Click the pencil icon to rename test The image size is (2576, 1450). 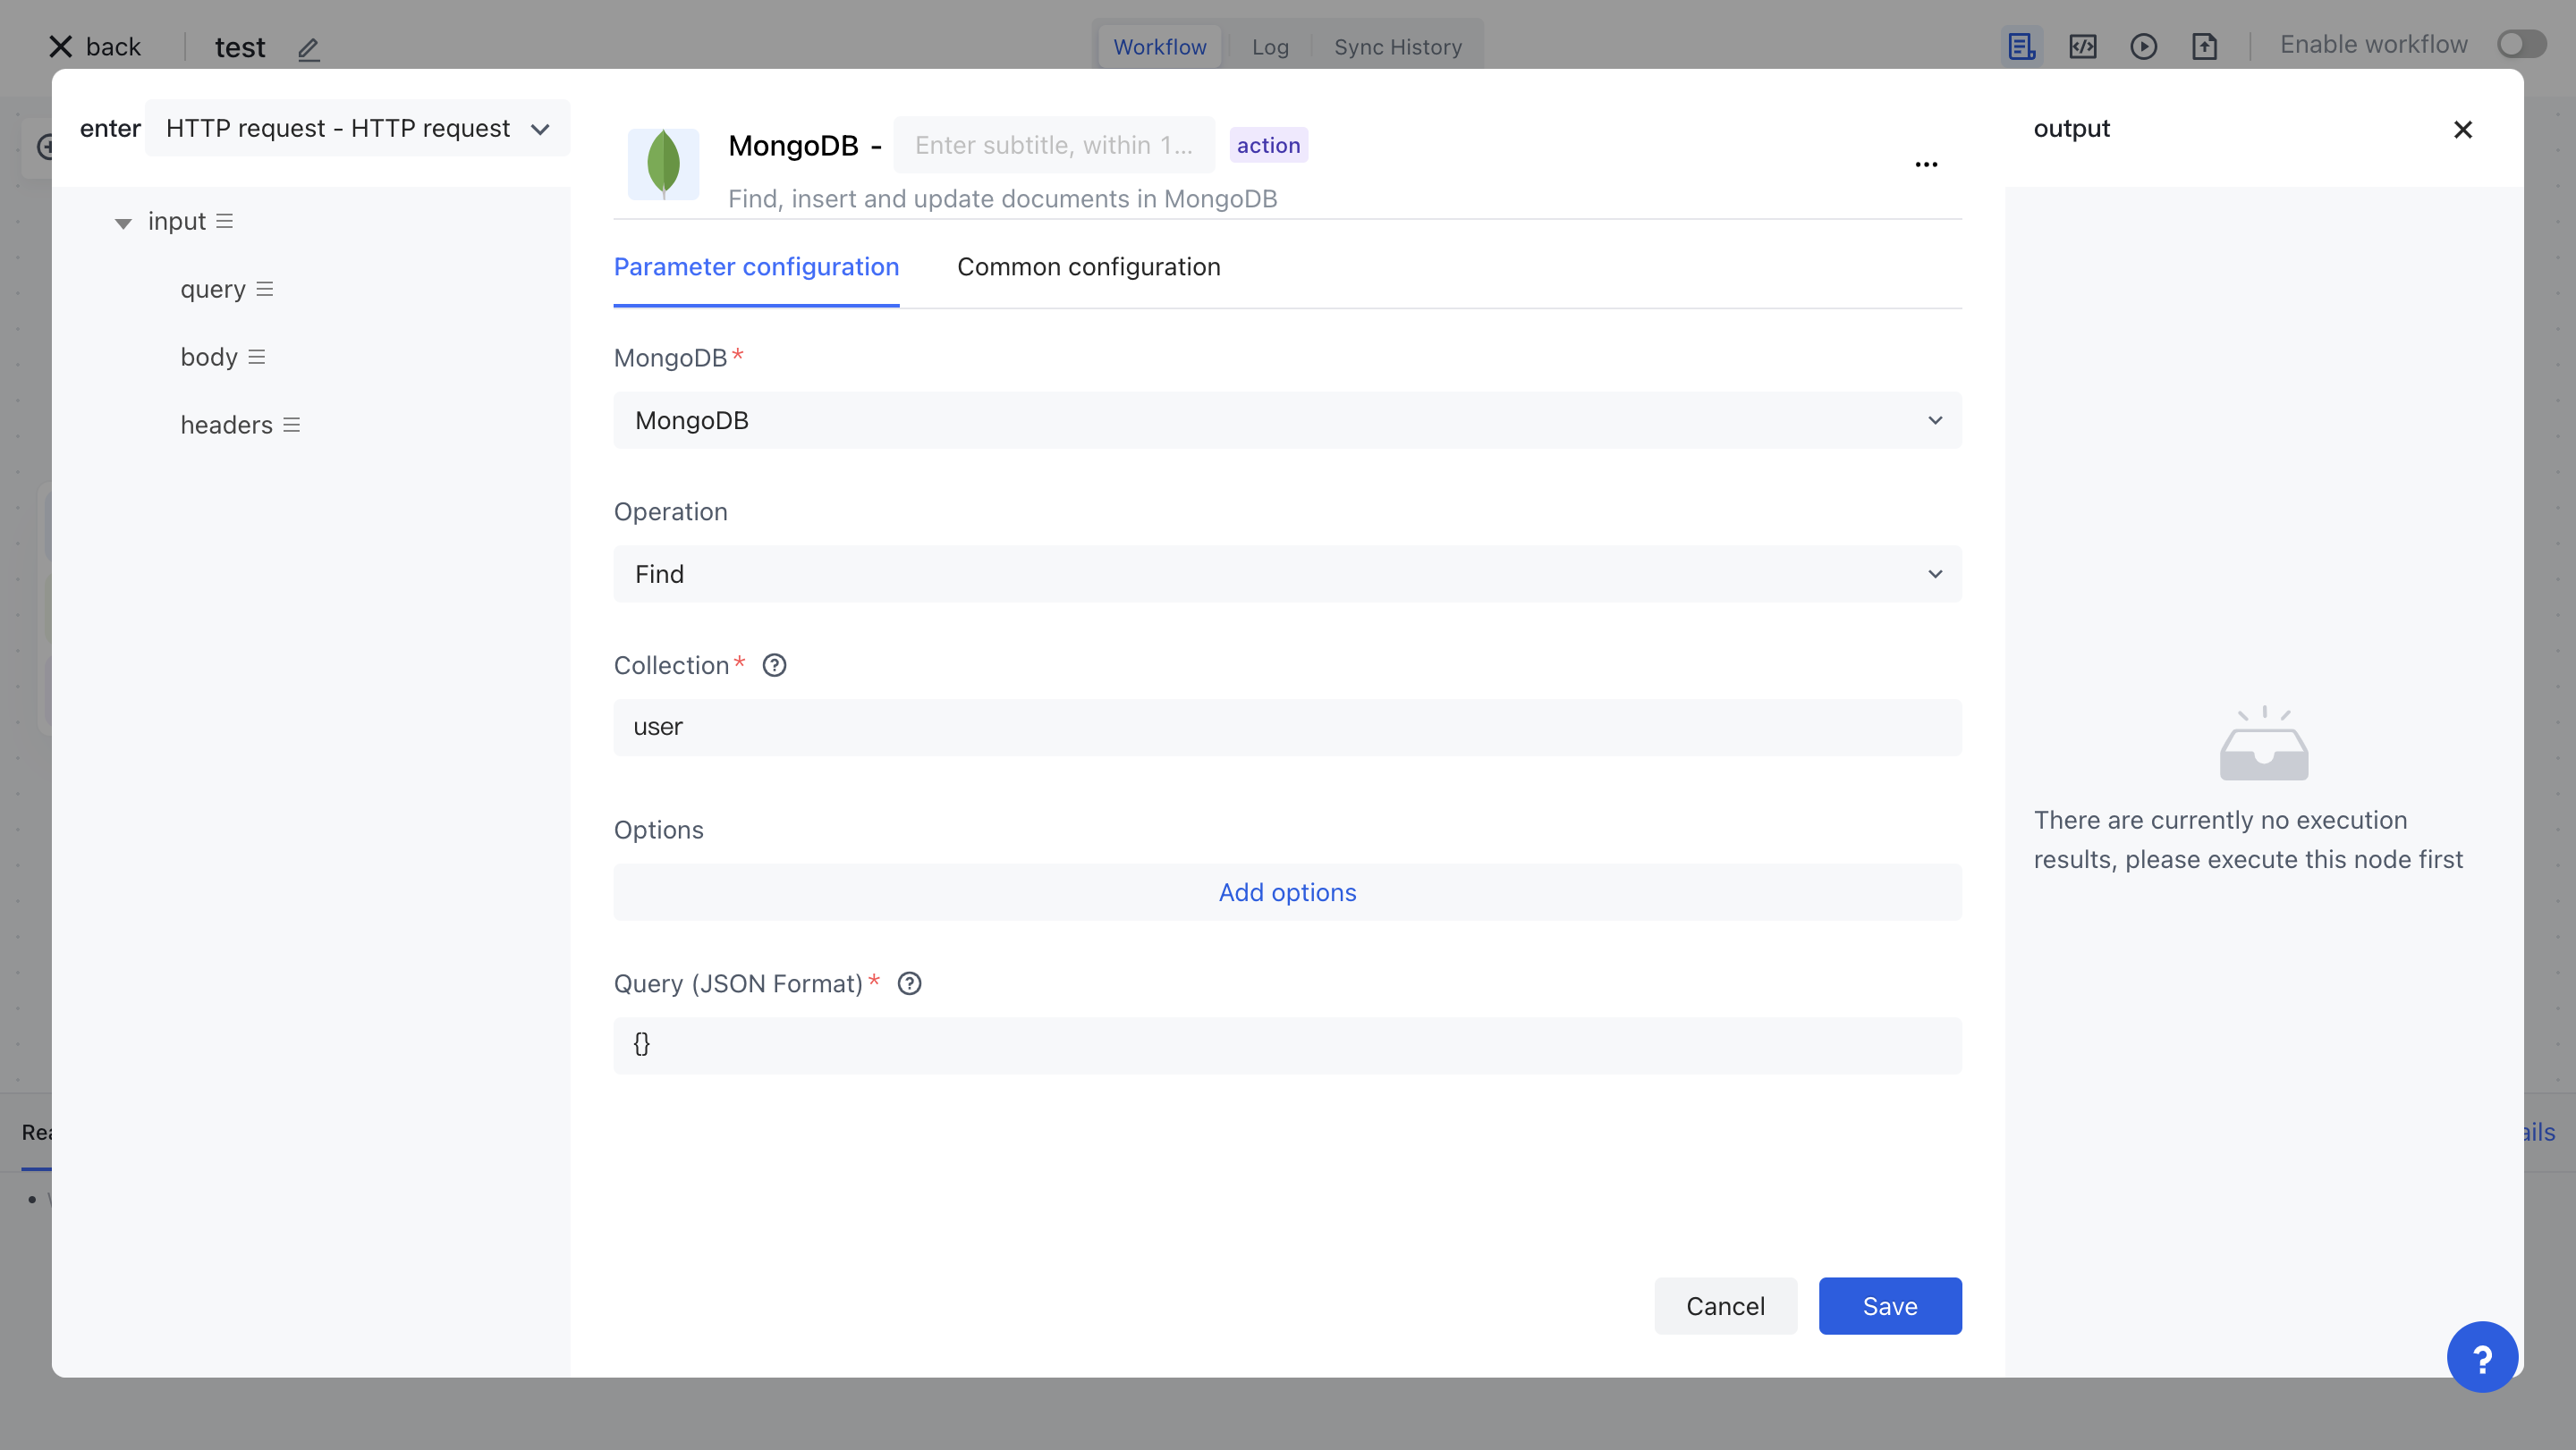[x=308, y=48]
